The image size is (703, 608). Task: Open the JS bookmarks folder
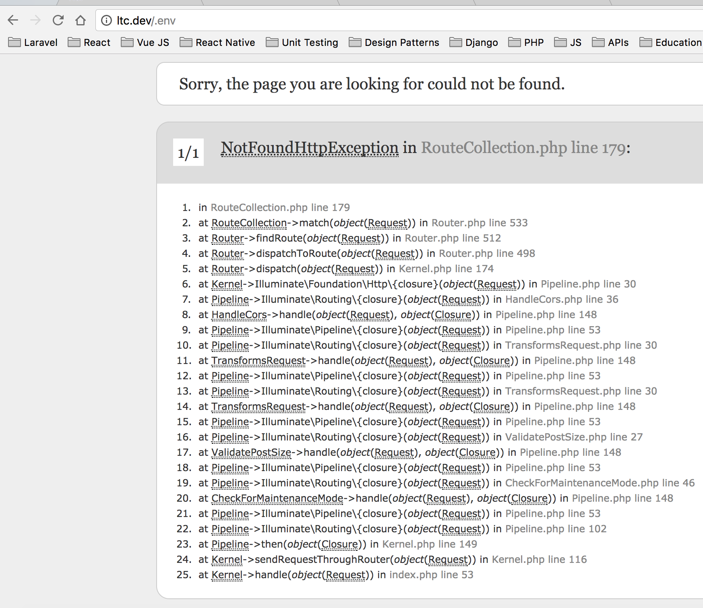tap(568, 42)
